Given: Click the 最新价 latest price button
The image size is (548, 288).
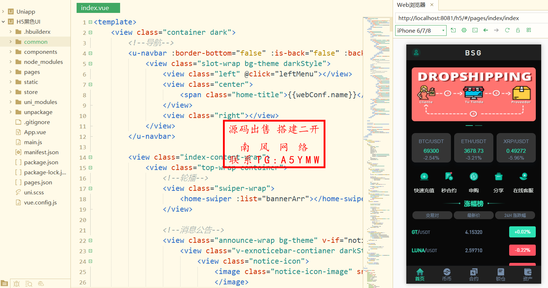Looking at the screenshot, I should pos(474,215).
